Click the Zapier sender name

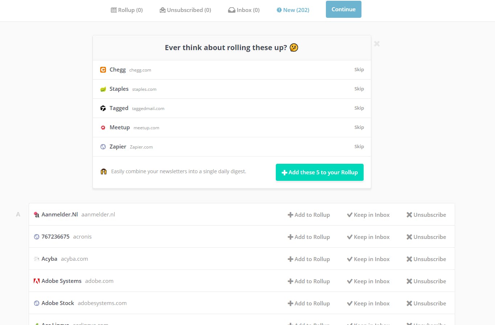point(118,147)
